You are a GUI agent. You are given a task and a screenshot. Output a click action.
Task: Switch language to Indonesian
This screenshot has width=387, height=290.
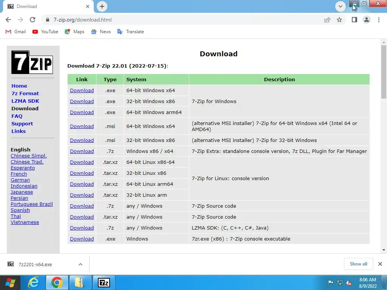click(x=24, y=186)
